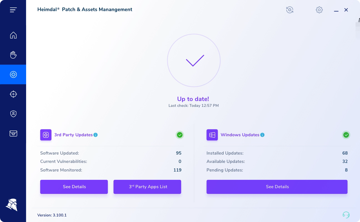Screen dimensions: 360x222
Task: Open the crosshair scanning icon in sidebar
Action: (x=13, y=94)
